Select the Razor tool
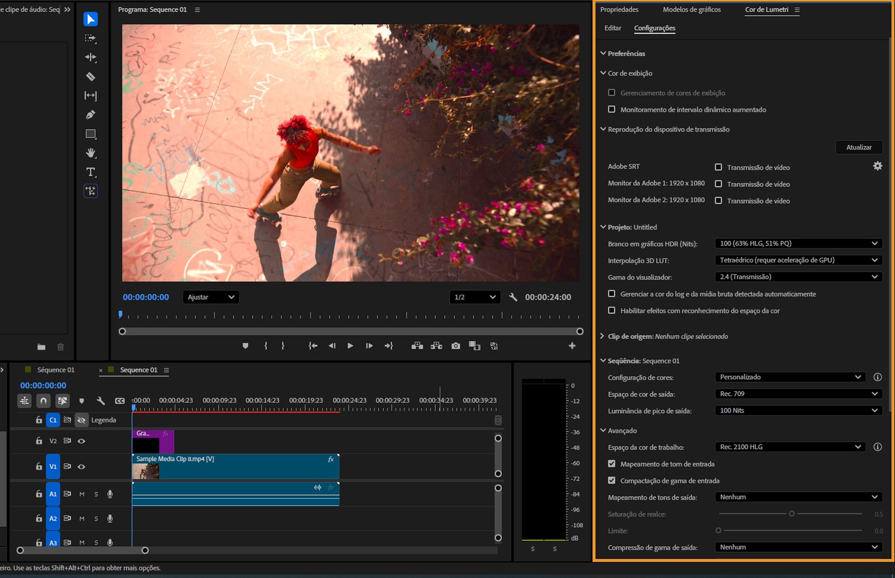895x578 pixels. coord(91,76)
